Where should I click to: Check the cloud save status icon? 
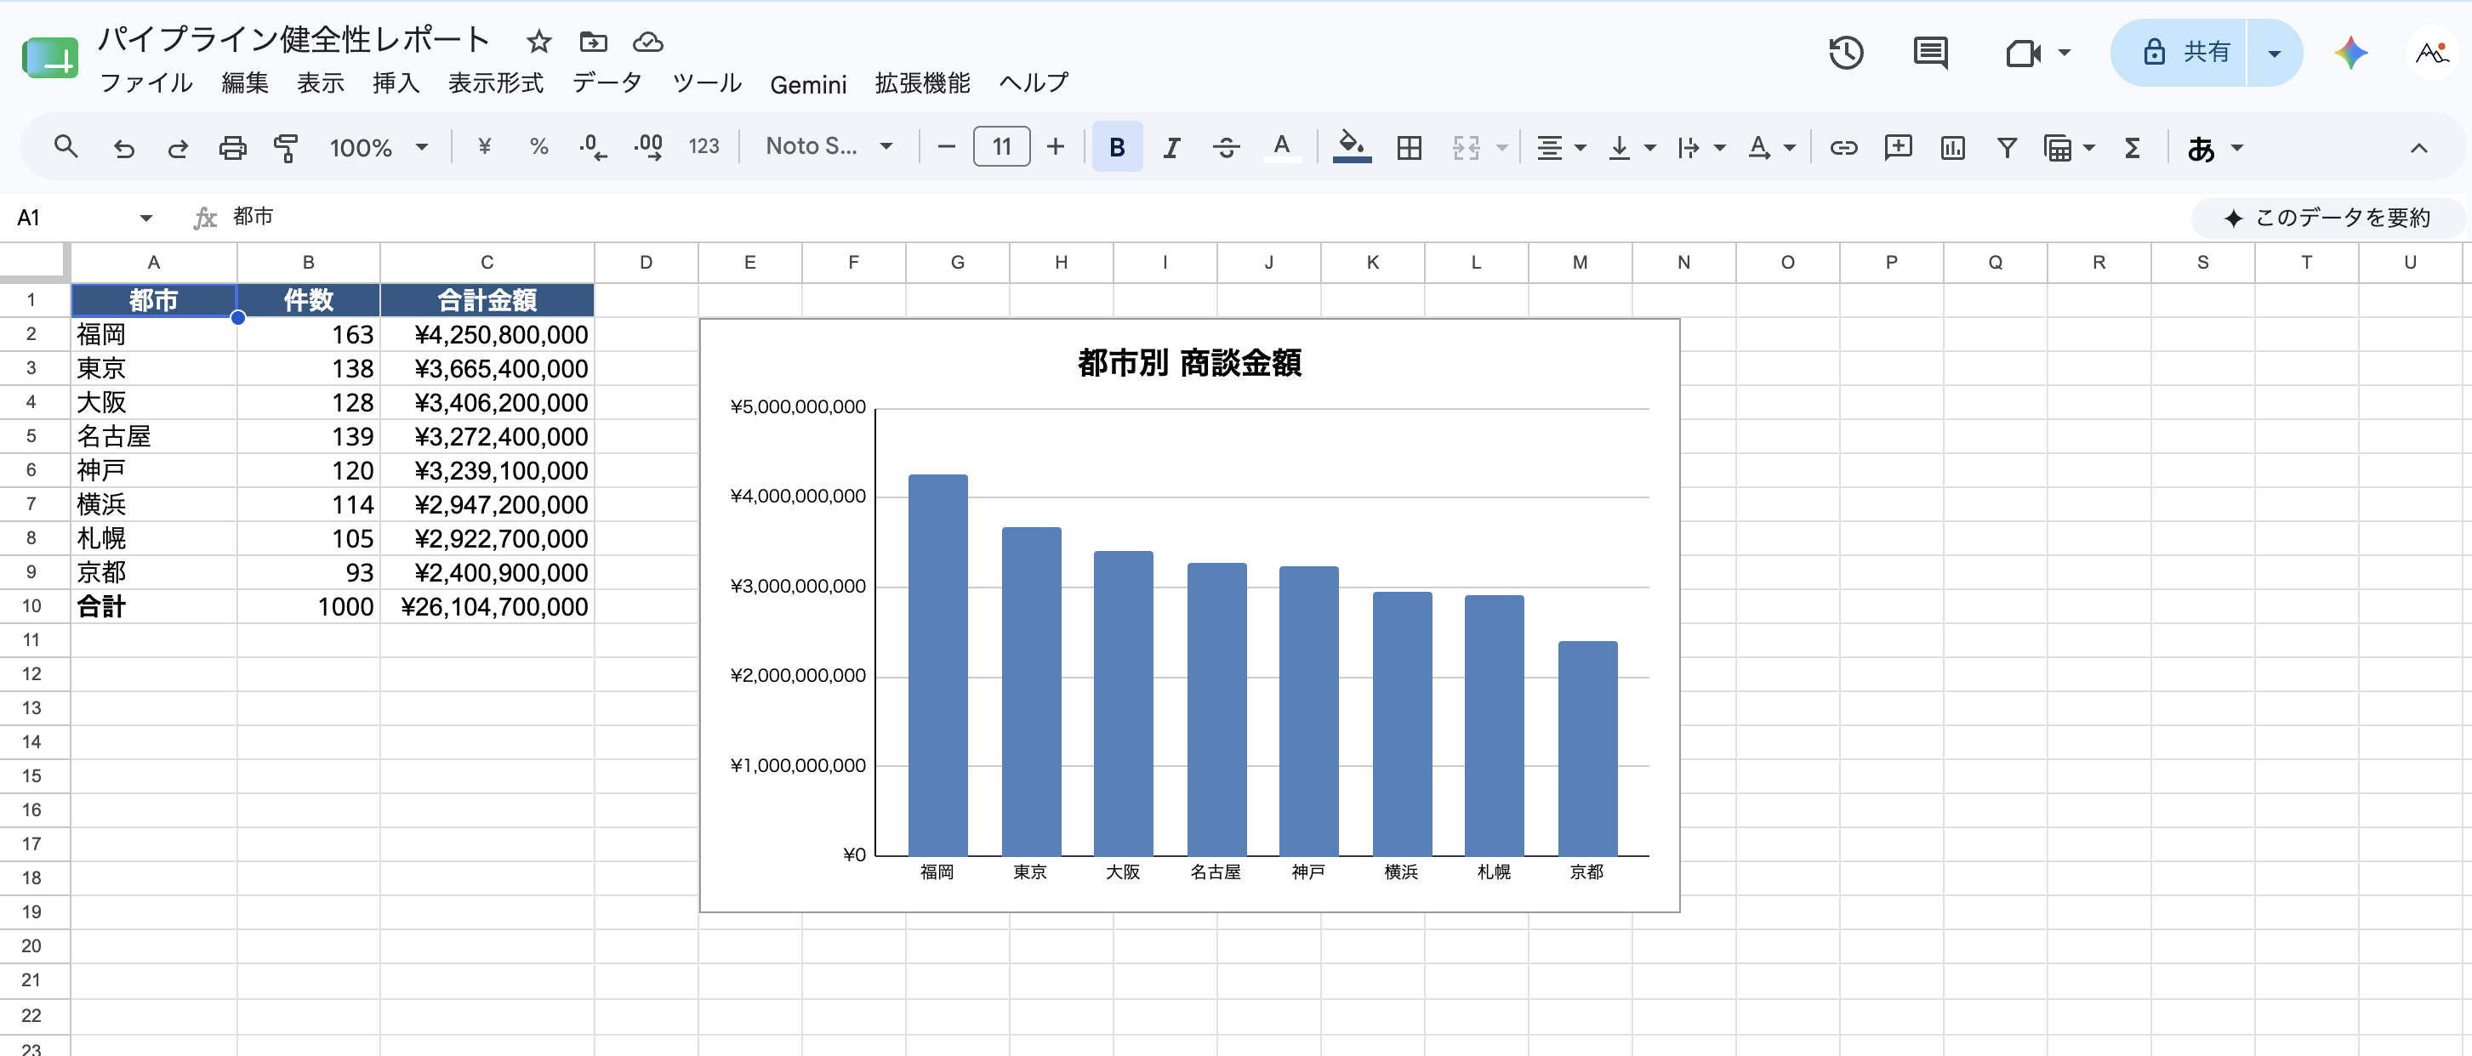point(647,42)
